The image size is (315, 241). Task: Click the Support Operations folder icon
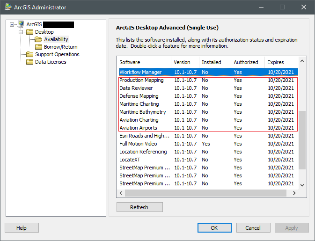pyautogui.click(x=30, y=54)
